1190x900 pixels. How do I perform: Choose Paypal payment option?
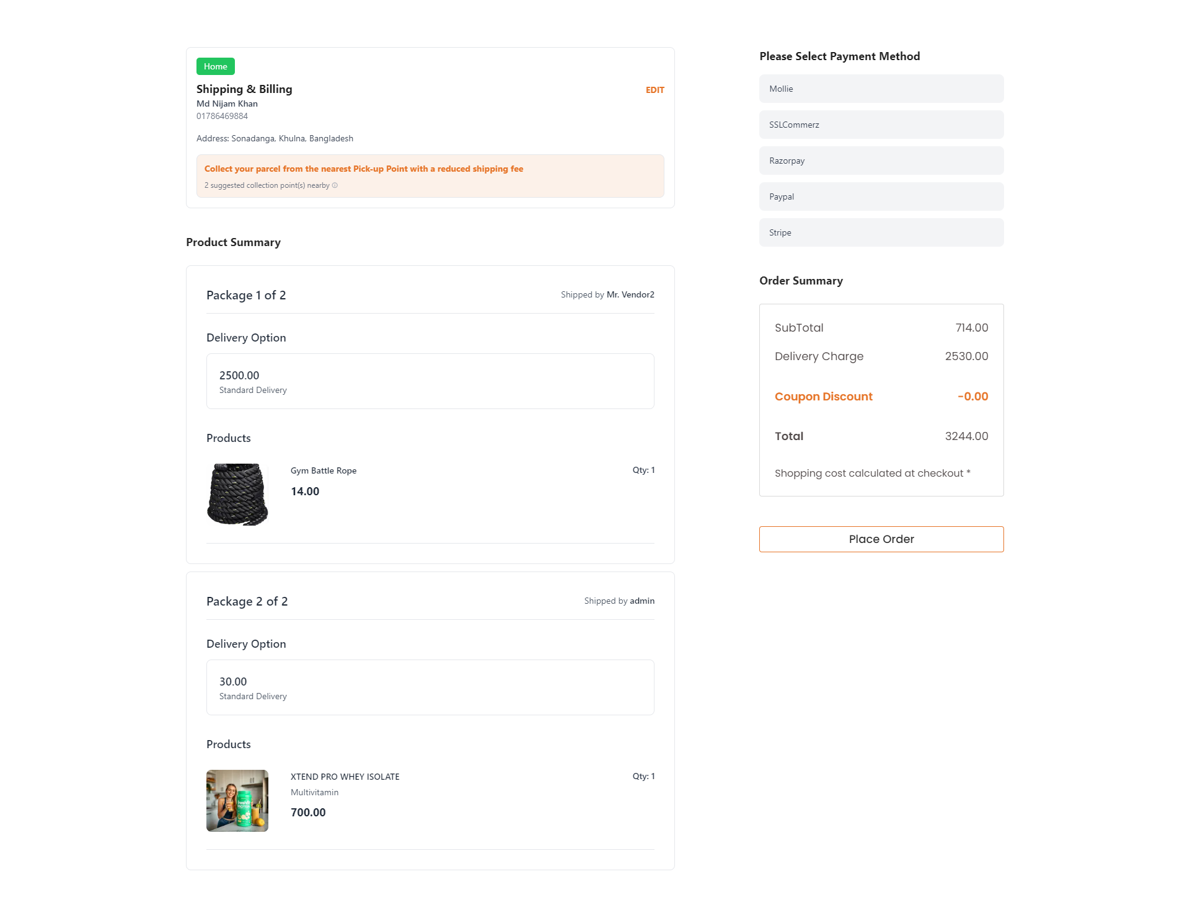(881, 196)
